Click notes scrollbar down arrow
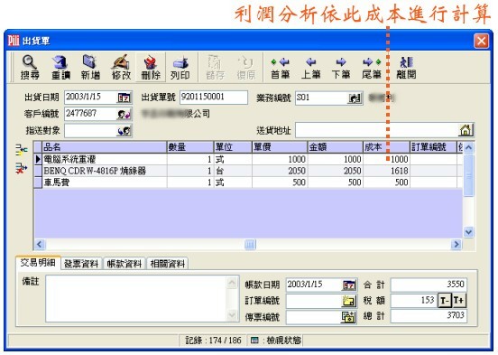The height and width of the screenshot is (355, 498). [x=233, y=315]
